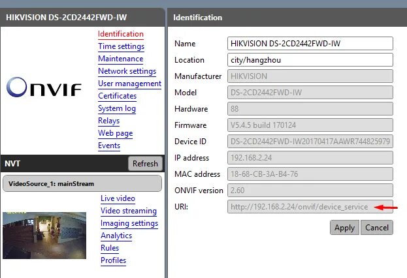Go to Maintenance section

121,59
